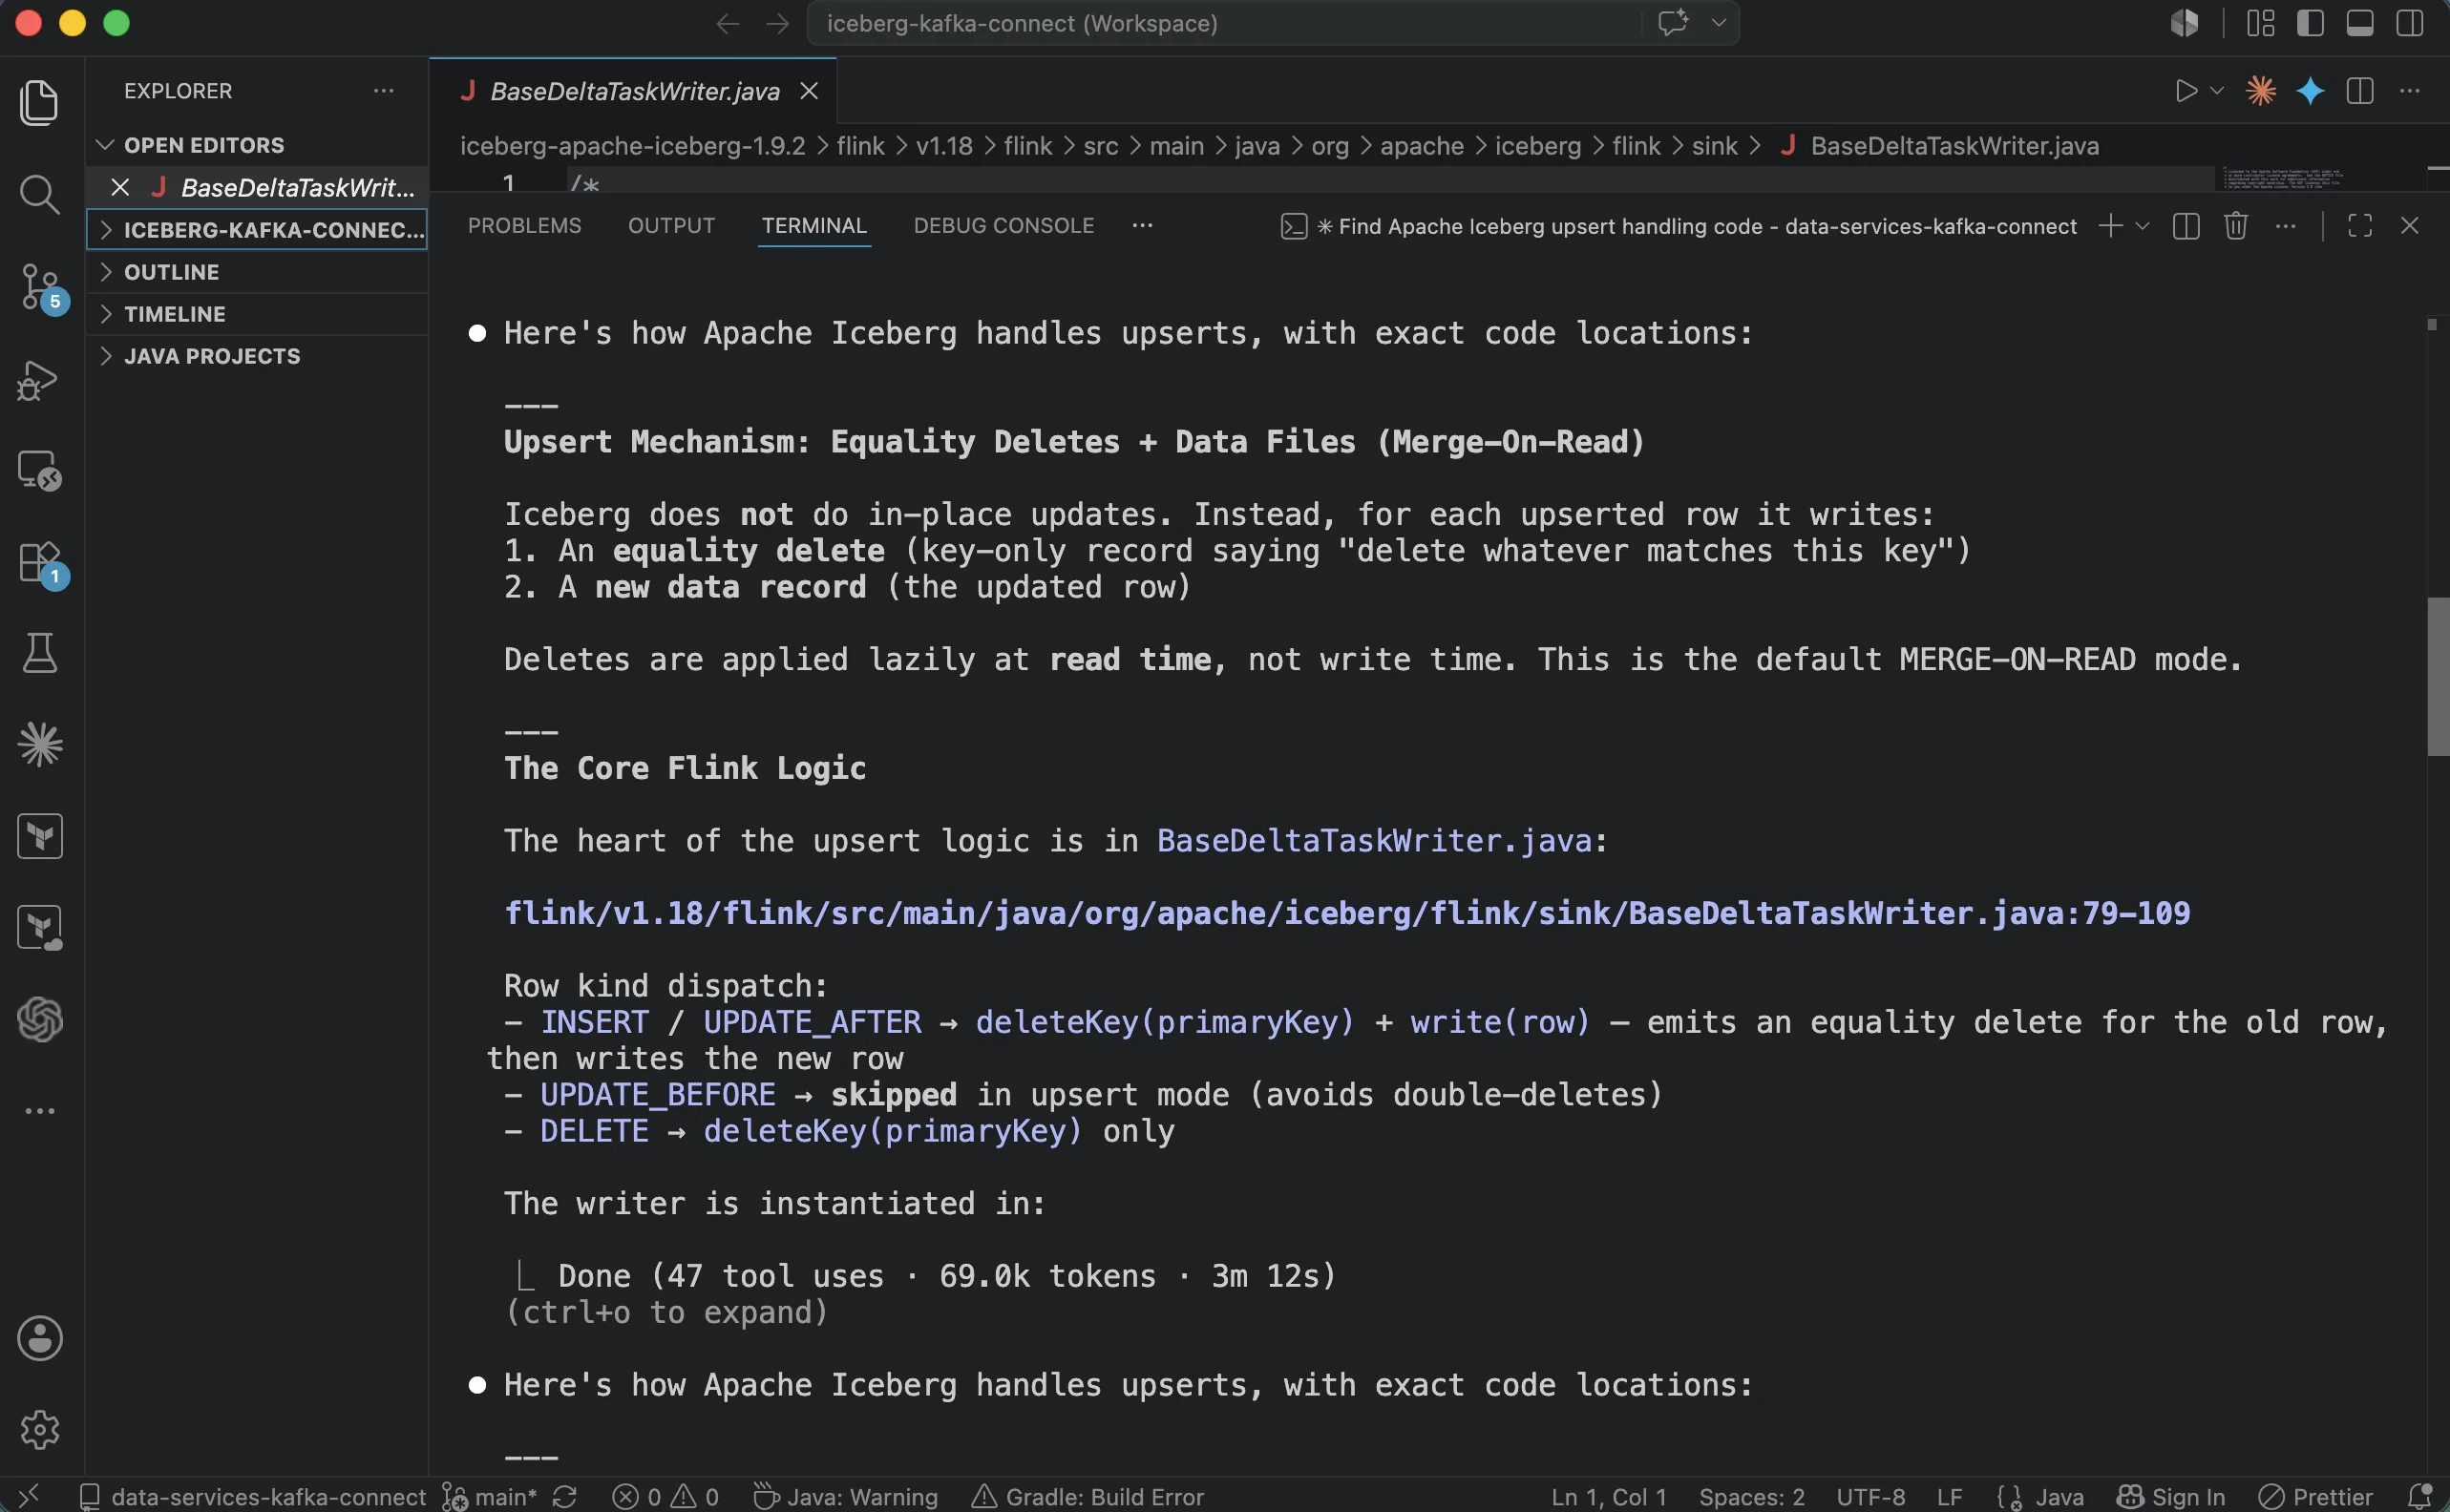This screenshot has width=2450, height=1512.
Task: Open the second Terraform icon with cloud badge
Action: [40, 928]
